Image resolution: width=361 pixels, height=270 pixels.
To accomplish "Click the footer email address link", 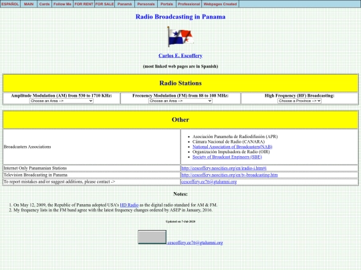I will pyautogui.click(x=195, y=243).
